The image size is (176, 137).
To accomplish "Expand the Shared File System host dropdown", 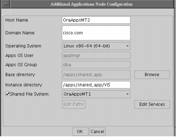I will click(96, 94).
